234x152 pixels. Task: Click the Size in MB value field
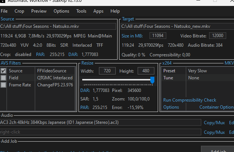click(158, 36)
